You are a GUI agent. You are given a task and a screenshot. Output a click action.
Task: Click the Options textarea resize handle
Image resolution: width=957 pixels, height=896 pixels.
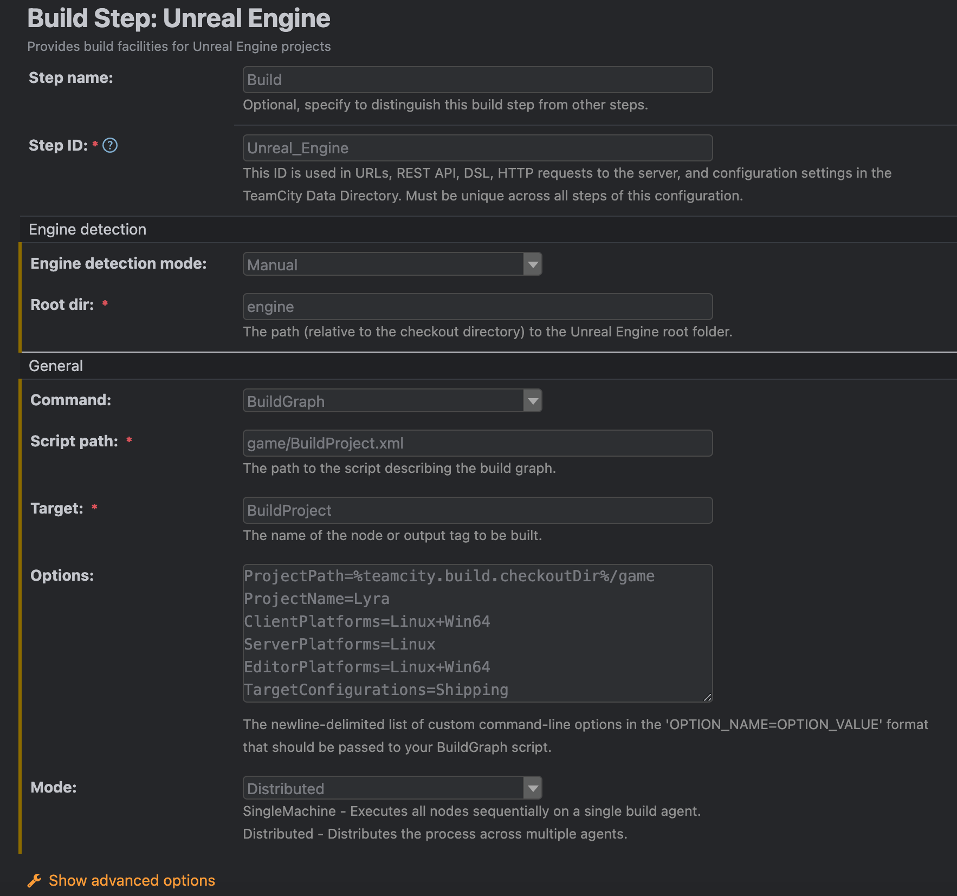pyautogui.click(x=707, y=697)
